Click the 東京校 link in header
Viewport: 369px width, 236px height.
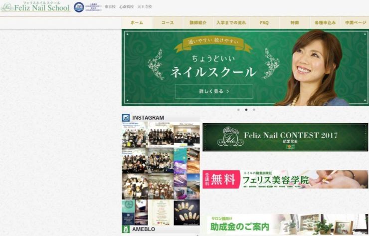click(x=111, y=7)
